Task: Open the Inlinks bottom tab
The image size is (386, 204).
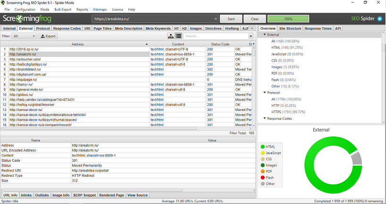Action: tap(26, 195)
